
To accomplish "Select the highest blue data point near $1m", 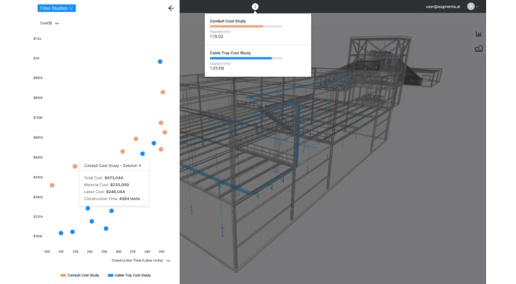I will point(160,62).
